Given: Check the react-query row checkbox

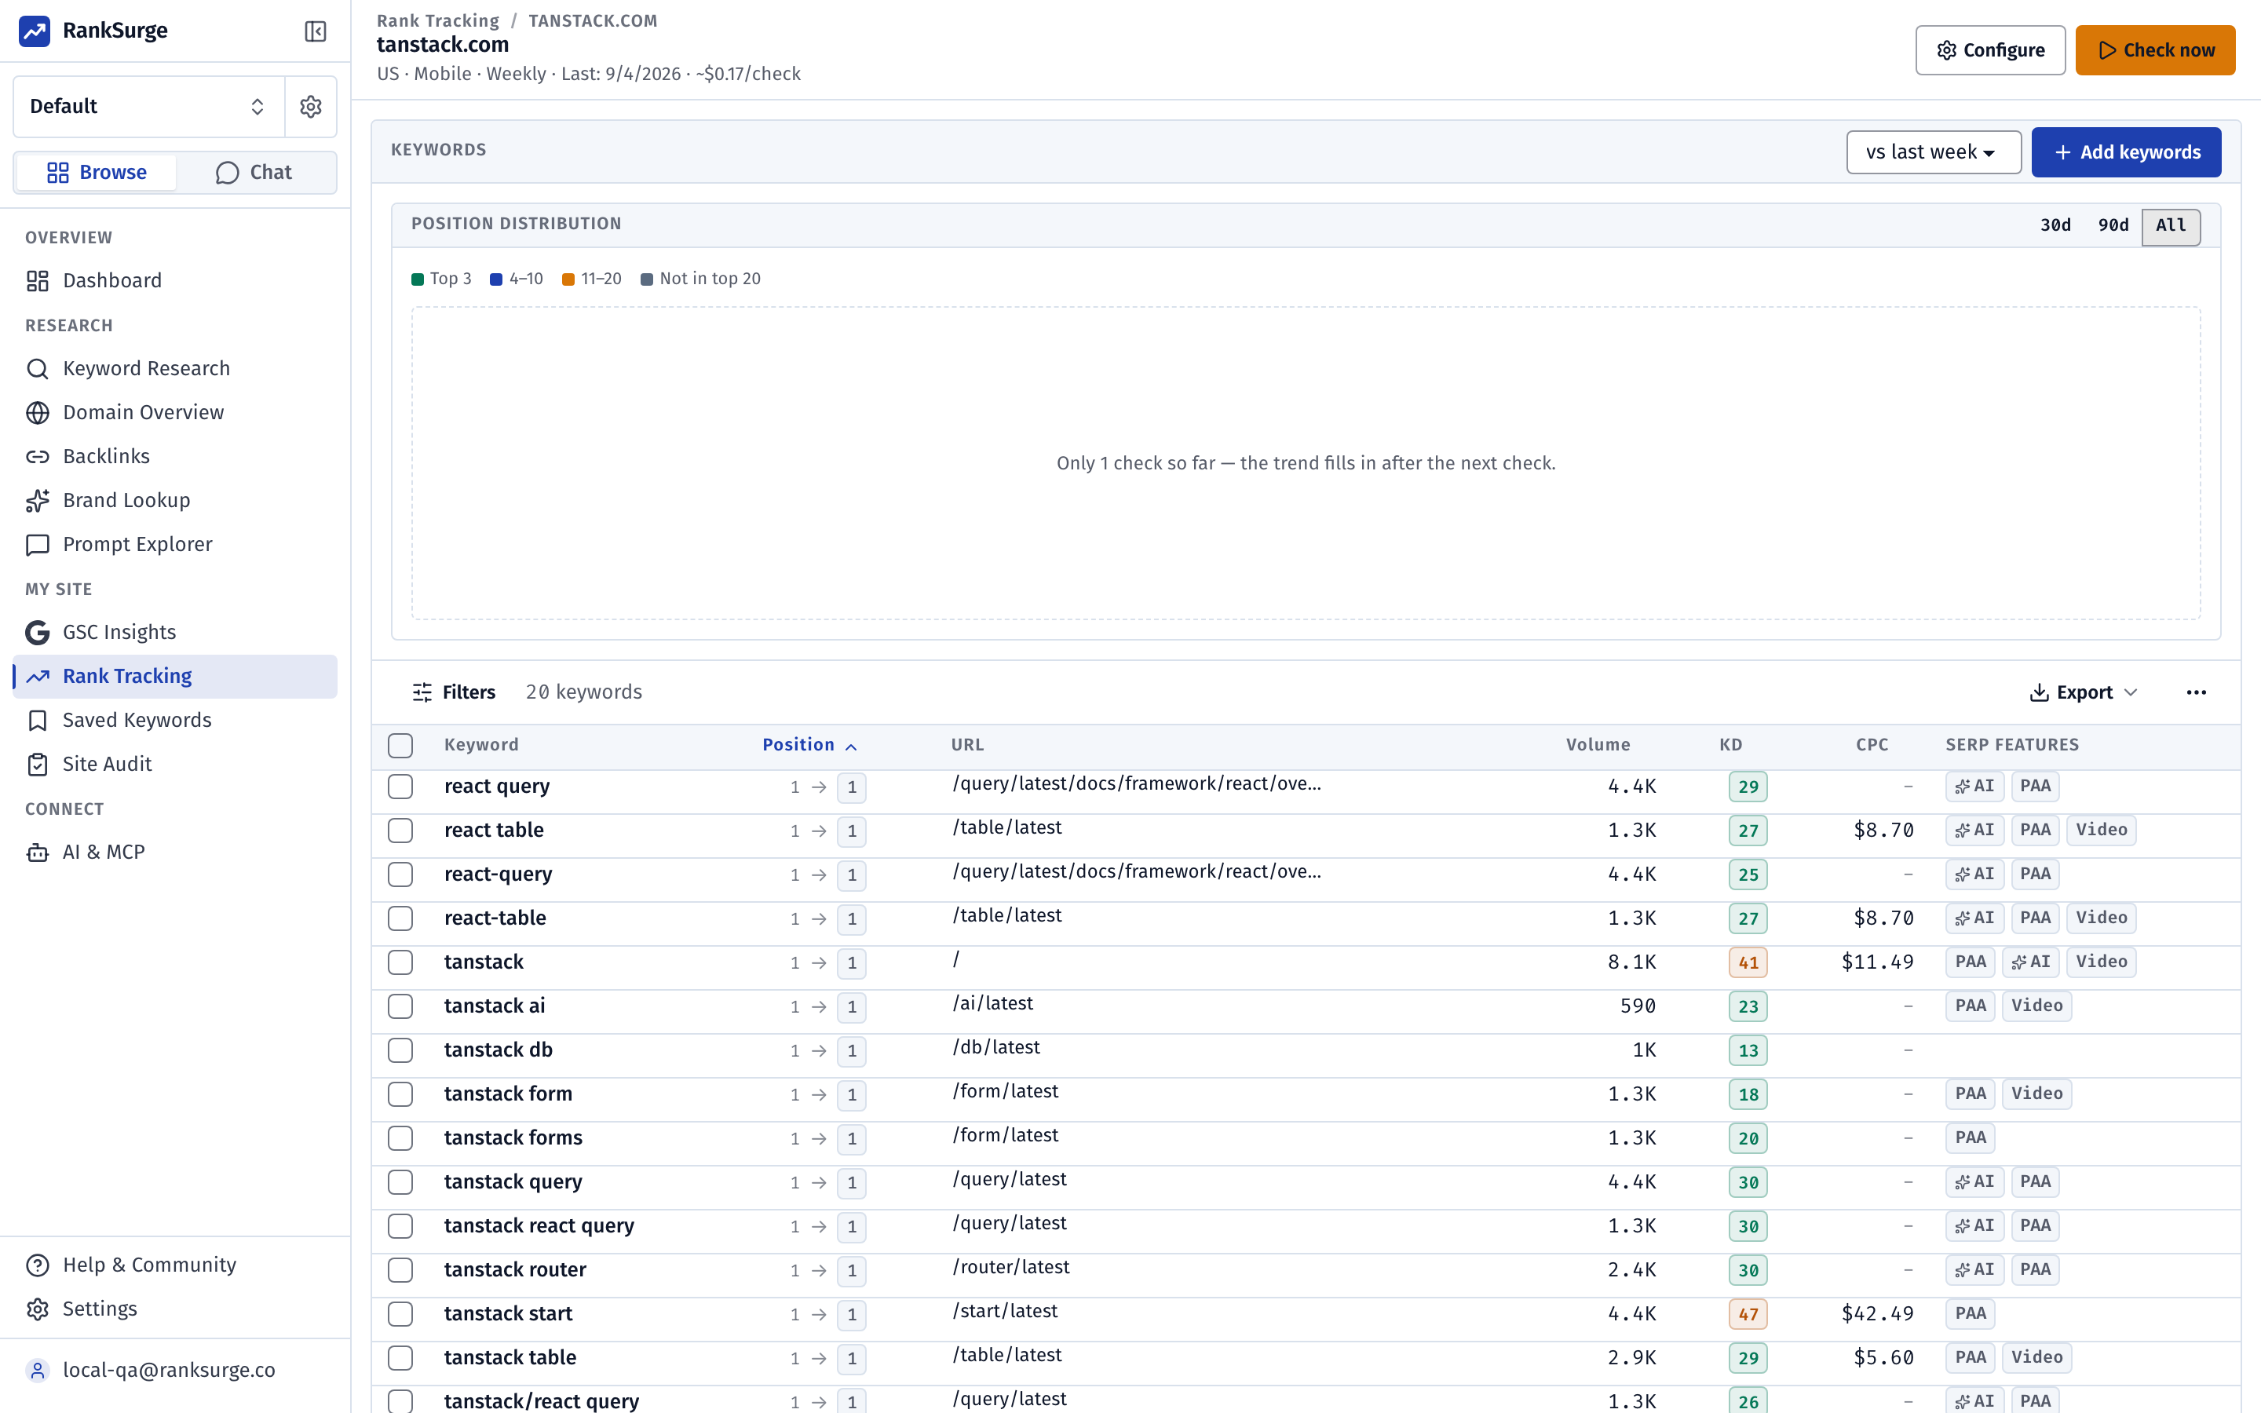Looking at the screenshot, I should click(x=401, y=874).
